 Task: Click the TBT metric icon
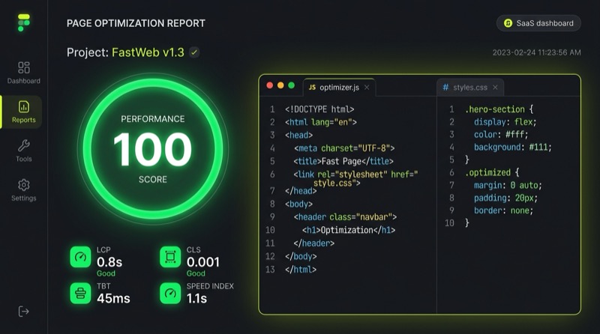pos(80,293)
